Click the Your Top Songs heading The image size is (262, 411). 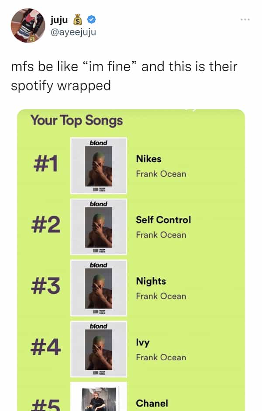point(76,121)
